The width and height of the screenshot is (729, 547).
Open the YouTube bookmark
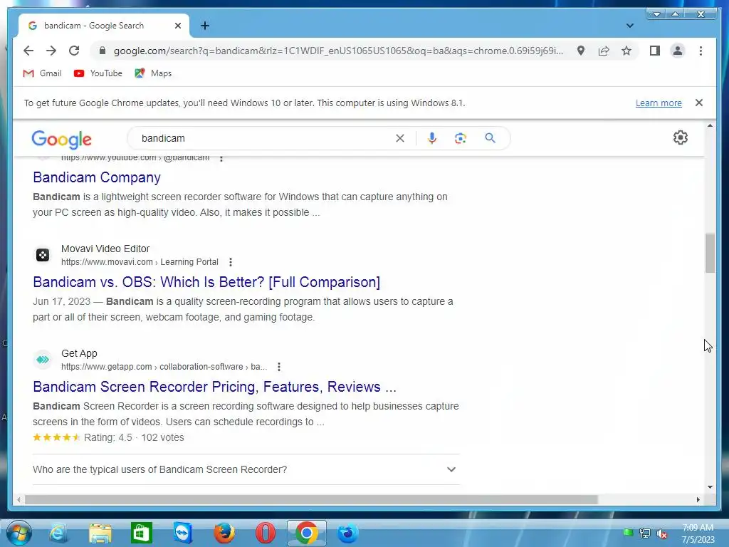click(98, 73)
